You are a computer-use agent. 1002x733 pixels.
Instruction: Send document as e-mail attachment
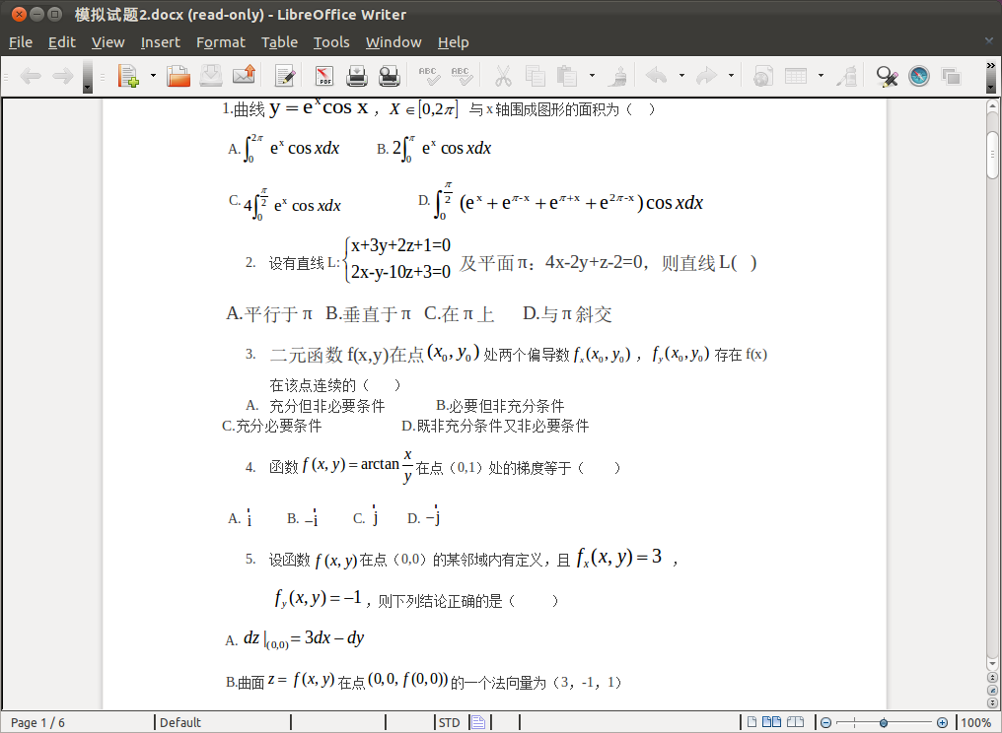[x=244, y=76]
